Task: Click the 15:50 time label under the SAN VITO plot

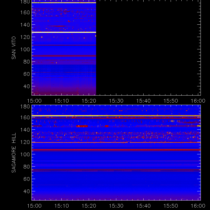Action: (x=171, y=101)
